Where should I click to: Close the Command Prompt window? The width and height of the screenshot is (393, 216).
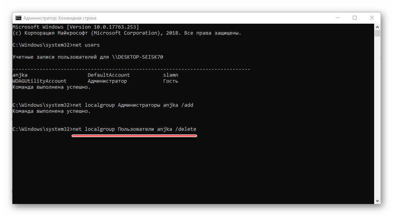click(x=372, y=18)
